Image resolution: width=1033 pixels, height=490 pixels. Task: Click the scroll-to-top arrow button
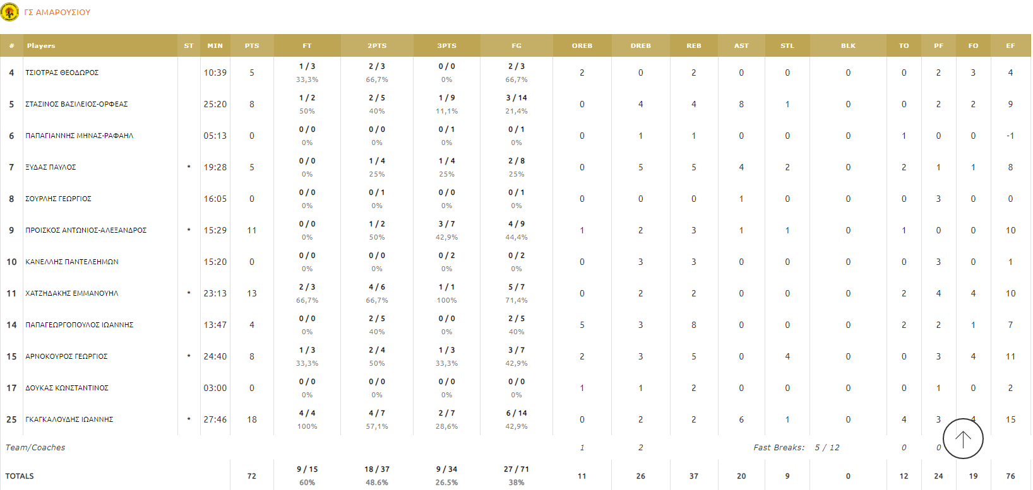click(x=962, y=439)
